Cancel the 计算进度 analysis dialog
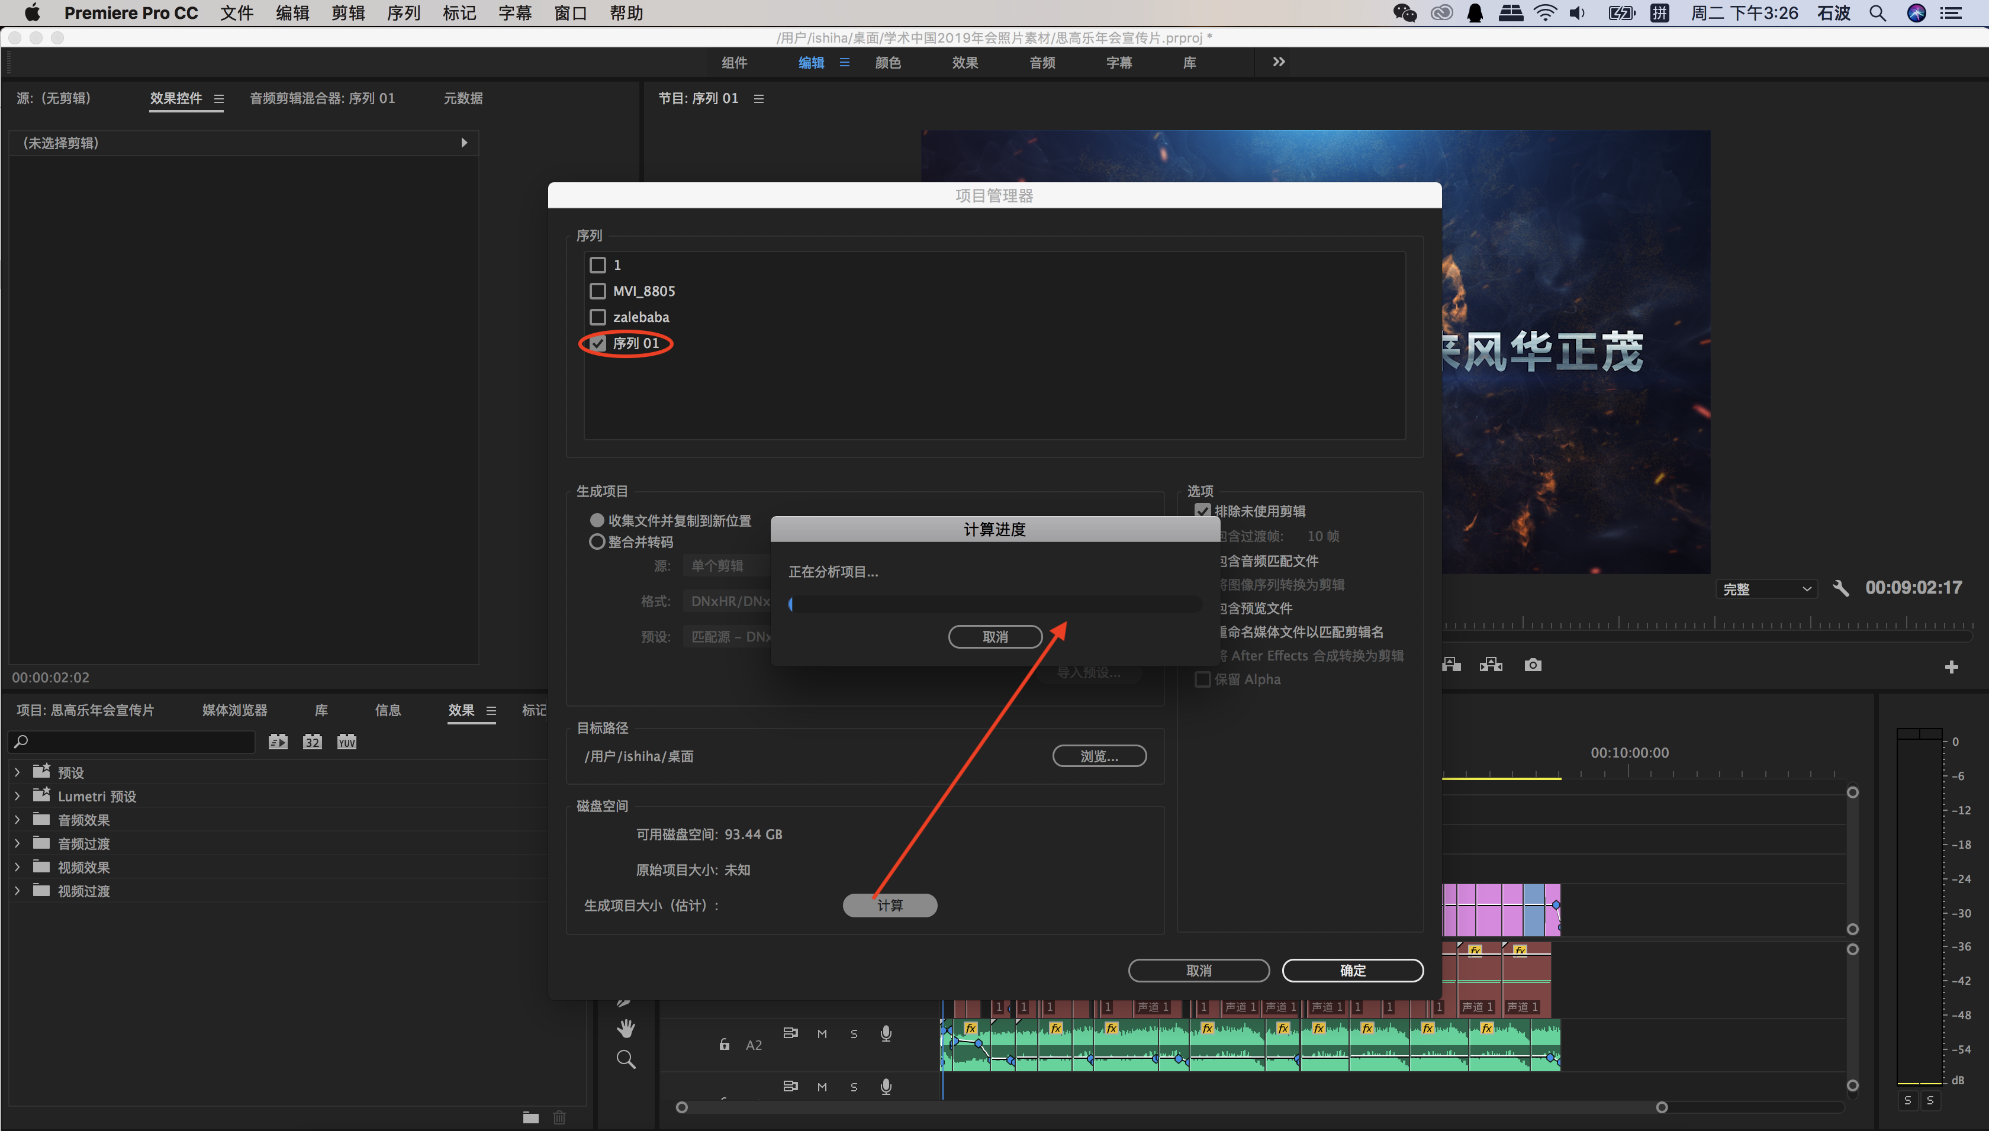1989x1131 pixels. [994, 637]
